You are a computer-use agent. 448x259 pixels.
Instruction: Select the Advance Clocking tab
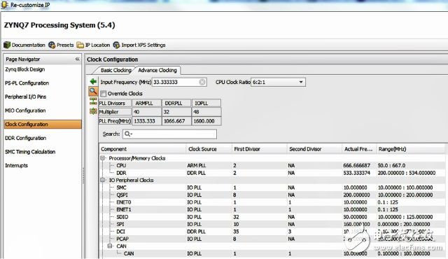pyautogui.click(x=157, y=70)
